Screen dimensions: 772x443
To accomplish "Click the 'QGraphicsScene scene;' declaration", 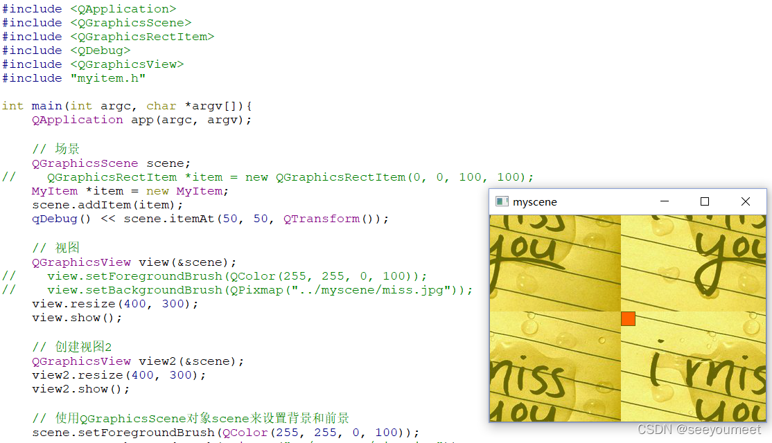I will click(112, 163).
